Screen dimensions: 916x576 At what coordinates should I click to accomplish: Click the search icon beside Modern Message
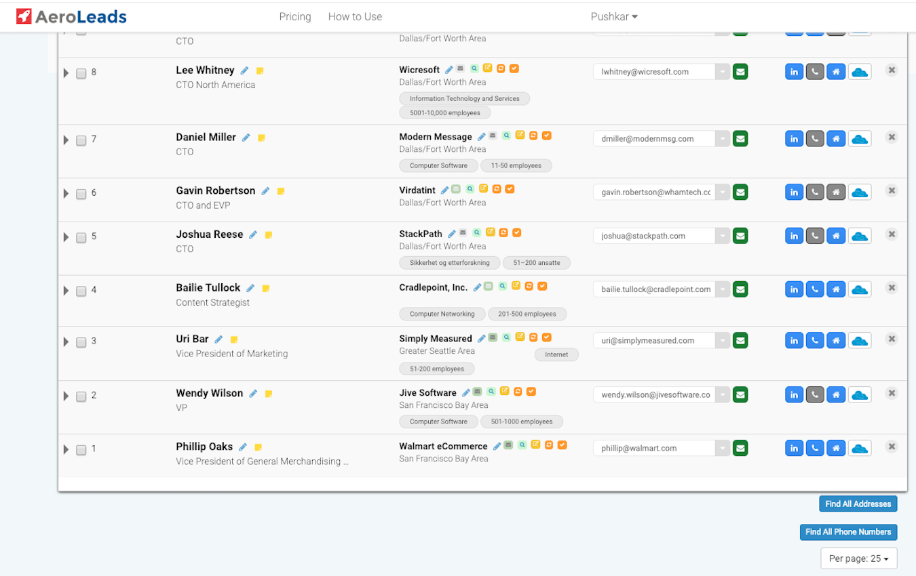tap(507, 136)
